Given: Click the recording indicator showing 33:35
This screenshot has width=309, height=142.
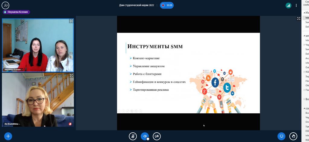Looking at the screenshot, I should coord(167,5).
